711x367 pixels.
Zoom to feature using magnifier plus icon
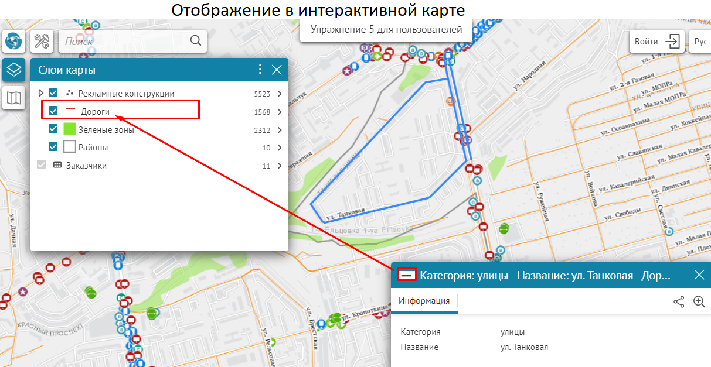click(699, 302)
